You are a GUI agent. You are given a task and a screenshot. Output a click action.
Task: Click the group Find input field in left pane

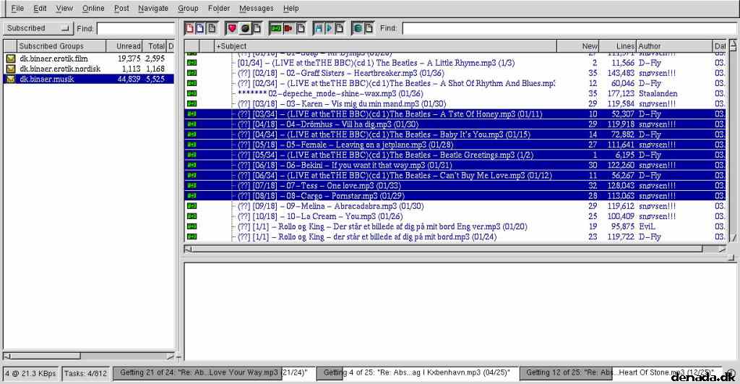click(x=135, y=28)
